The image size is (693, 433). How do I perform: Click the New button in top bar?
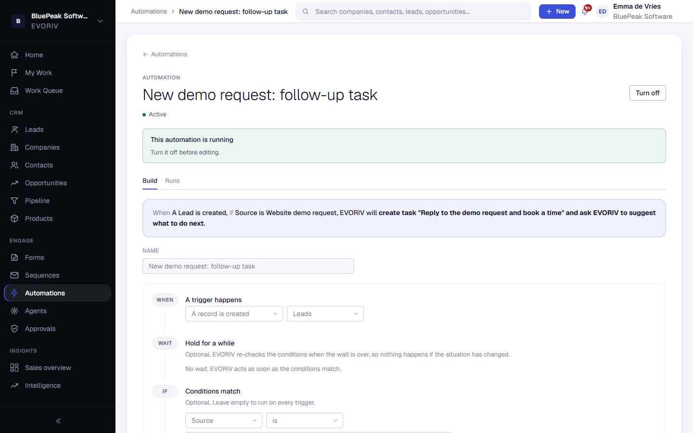coord(557,12)
